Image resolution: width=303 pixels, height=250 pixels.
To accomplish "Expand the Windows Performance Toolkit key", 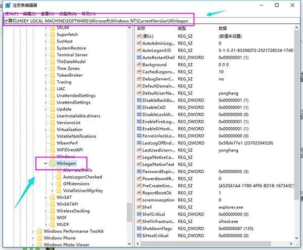I will pos(33,231).
